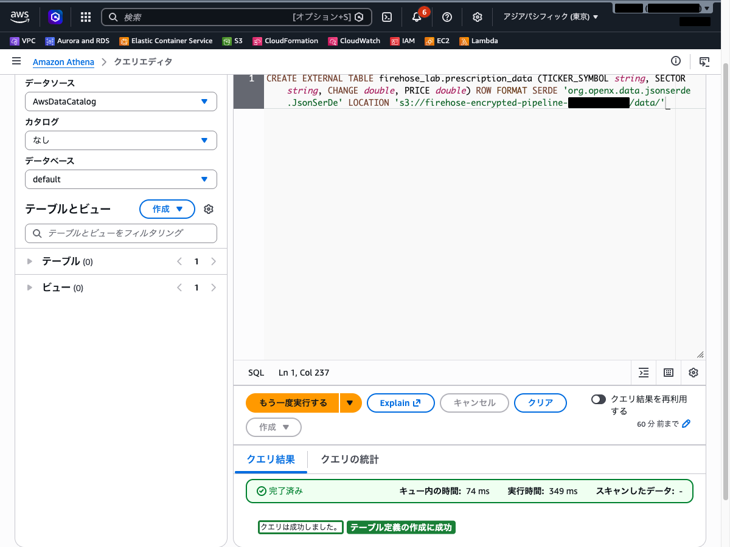This screenshot has width=730, height=547.
Task: Click the キャンセル button
Action: pos(474,403)
